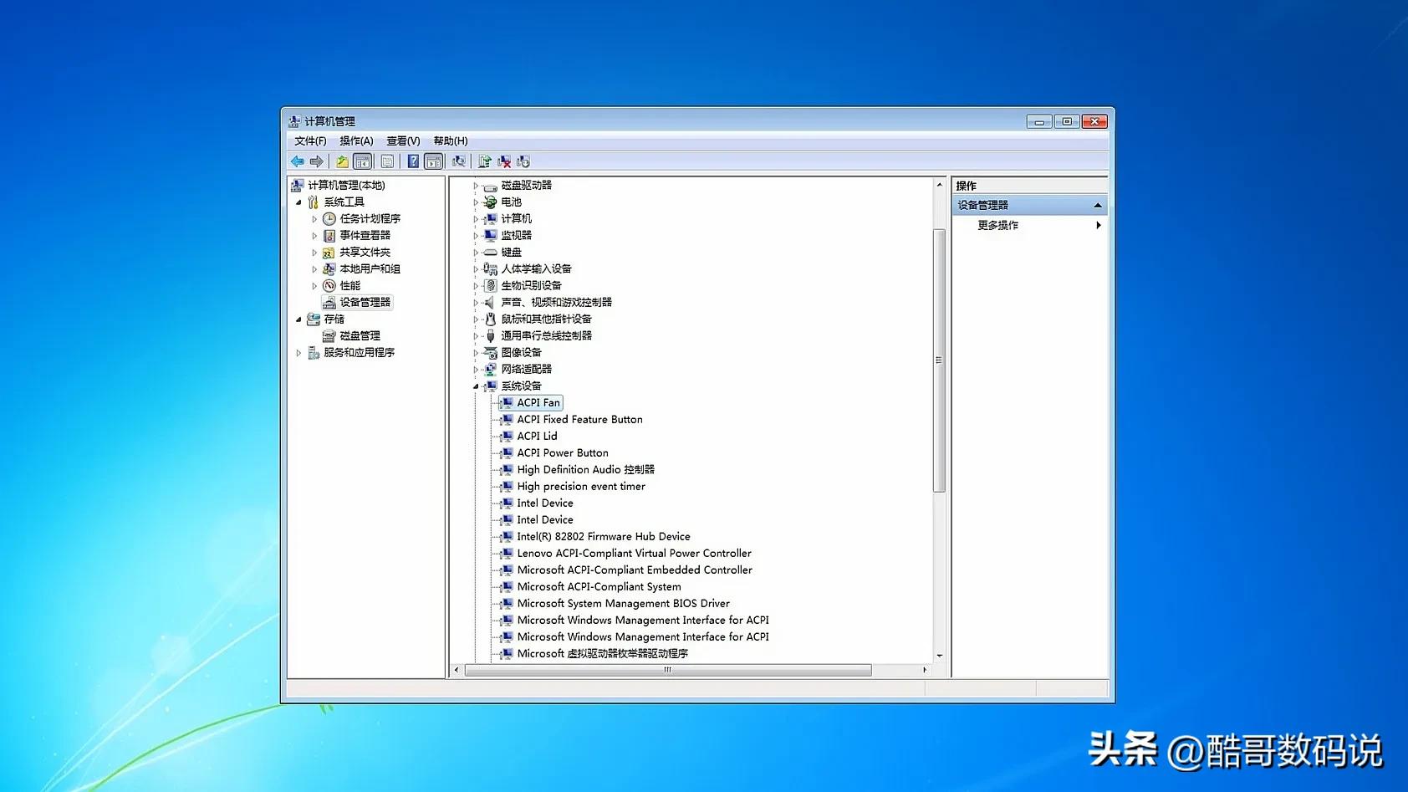This screenshot has width=1408, height=792.
Task: Click the Properties toolbar icon
Action: [x=387, y=161]
